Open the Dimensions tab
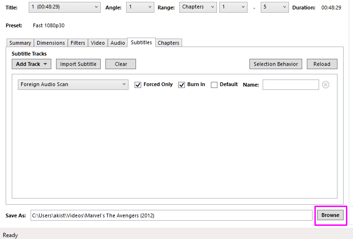Viewport: 353px width, 239px height. click(x=51, y=43)
